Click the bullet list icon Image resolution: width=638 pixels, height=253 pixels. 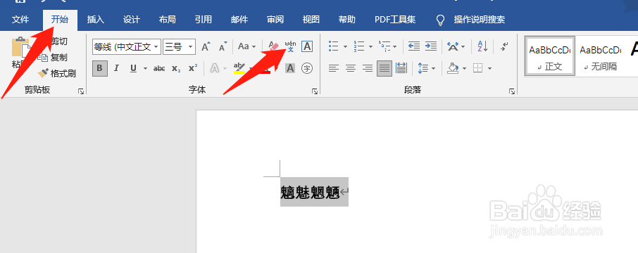coord(334,46)
